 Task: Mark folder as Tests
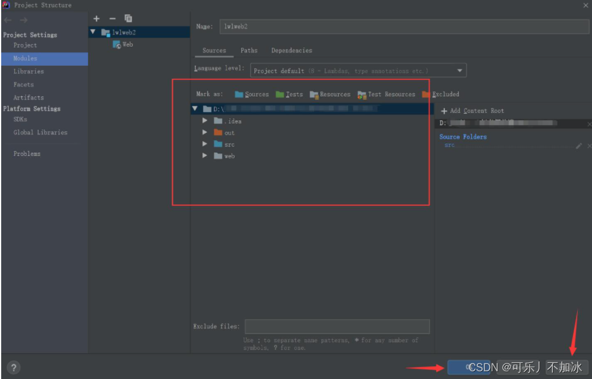[289, 94]
